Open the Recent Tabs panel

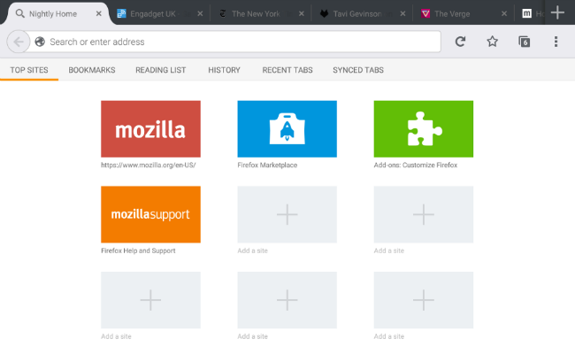pos(287,70)
